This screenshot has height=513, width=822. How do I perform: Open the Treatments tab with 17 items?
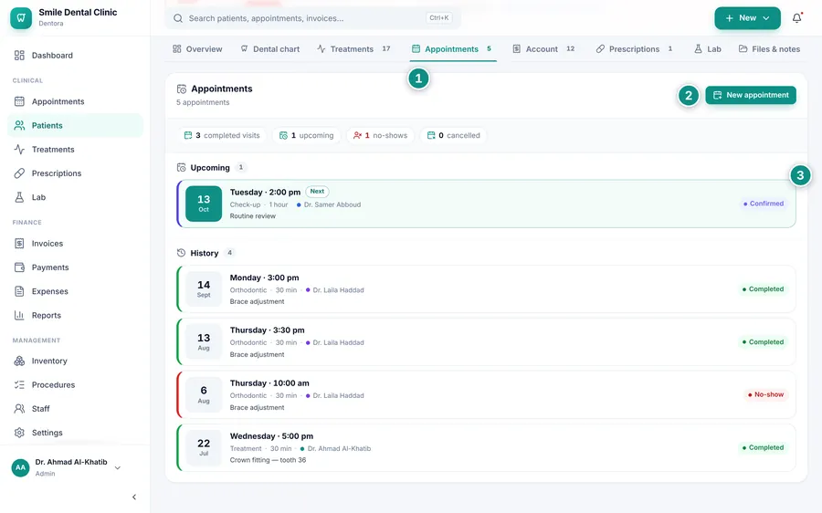pos(353,48)
